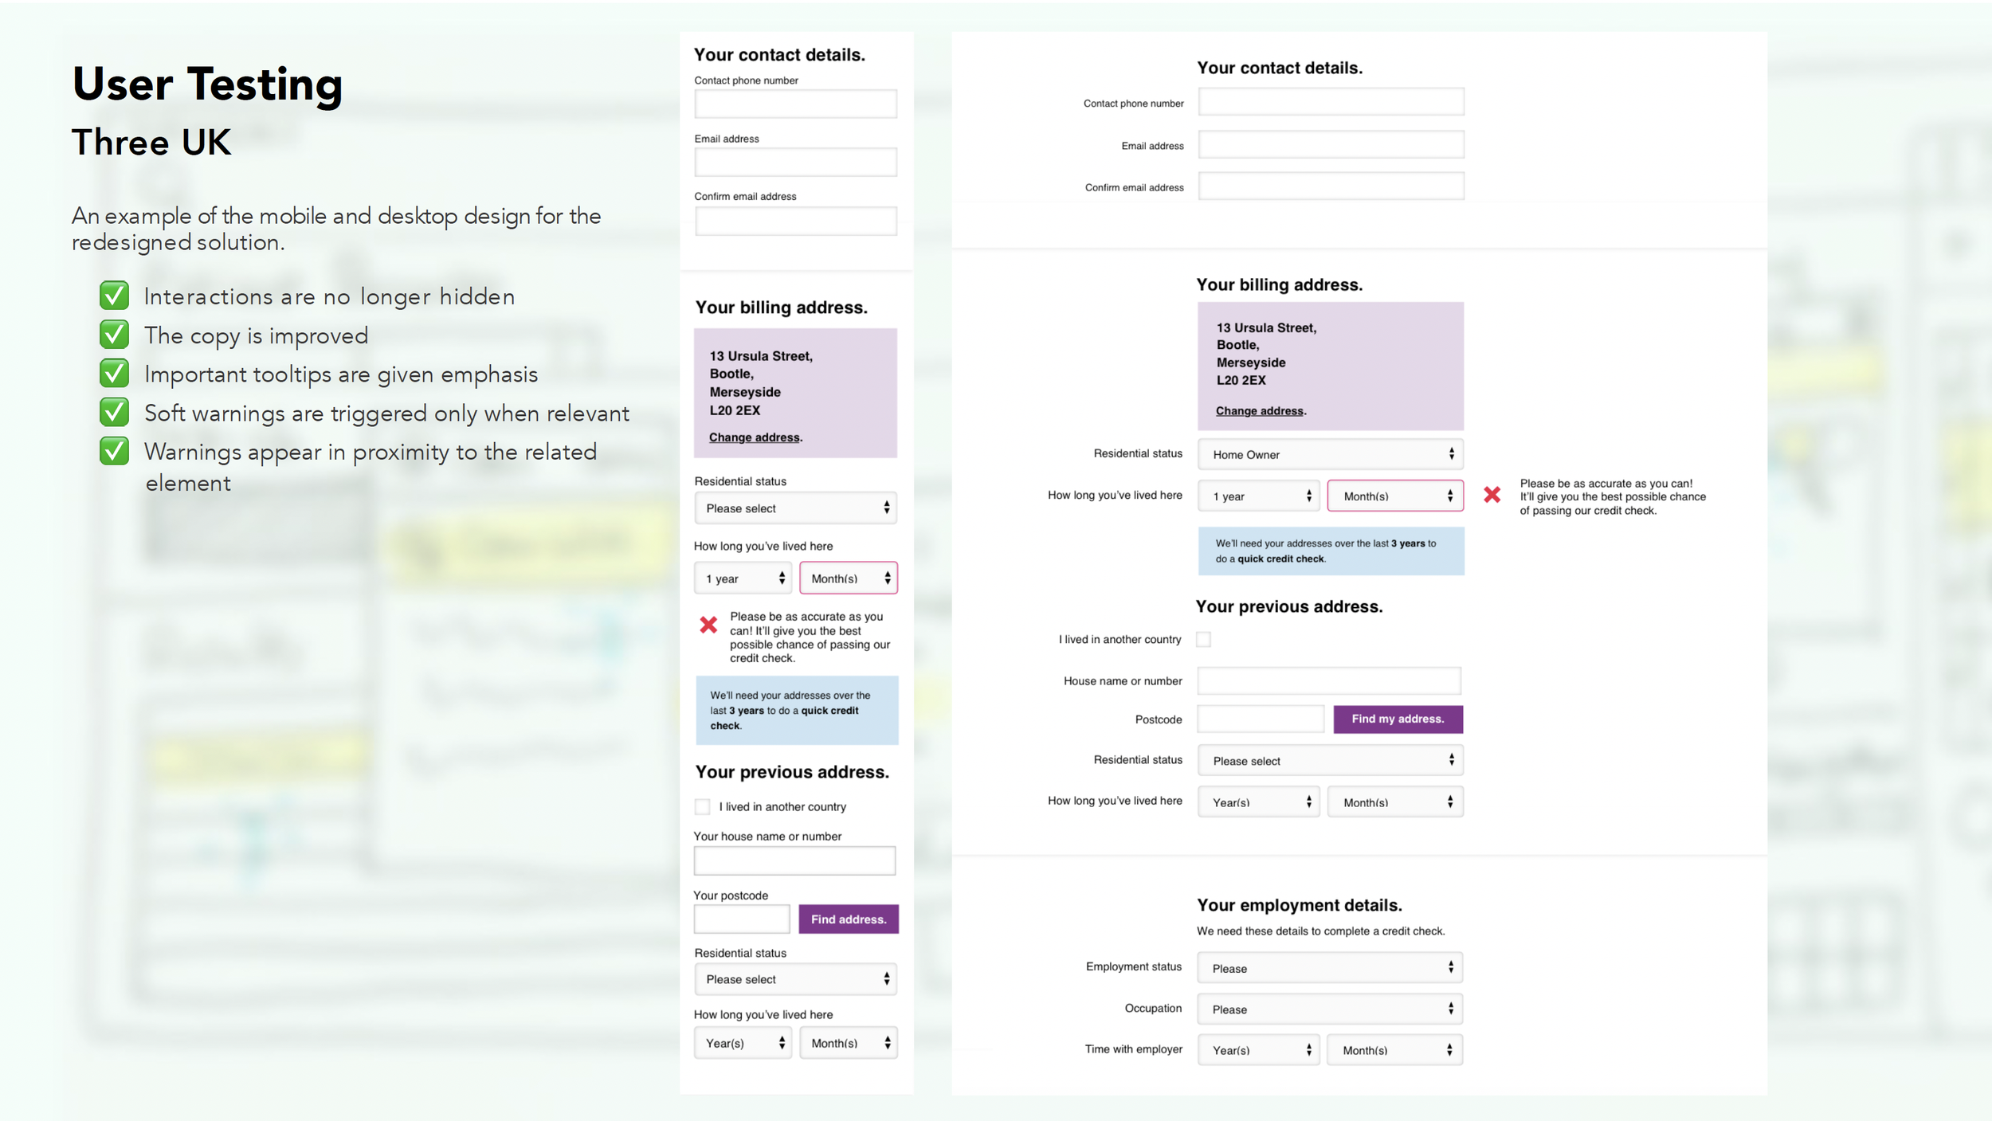Open desktop Occupation dropdown

(1330, 1009)
